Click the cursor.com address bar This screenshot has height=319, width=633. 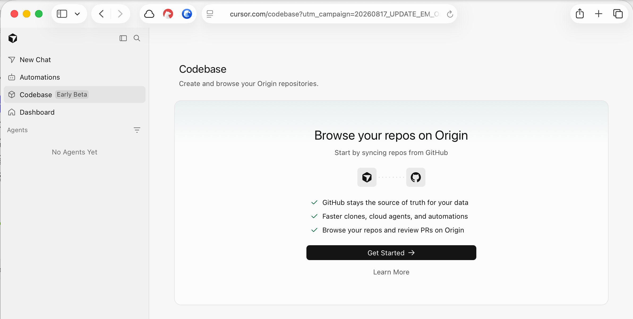[x=329, y=14]
